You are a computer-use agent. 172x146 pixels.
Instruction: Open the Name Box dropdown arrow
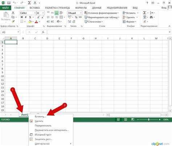coord(18,32)
